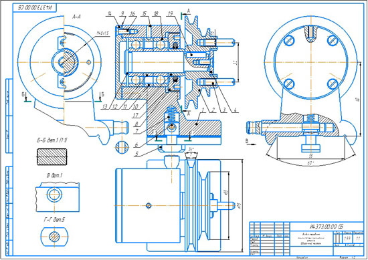Click callout number 14 on main section

coord(108,14)
